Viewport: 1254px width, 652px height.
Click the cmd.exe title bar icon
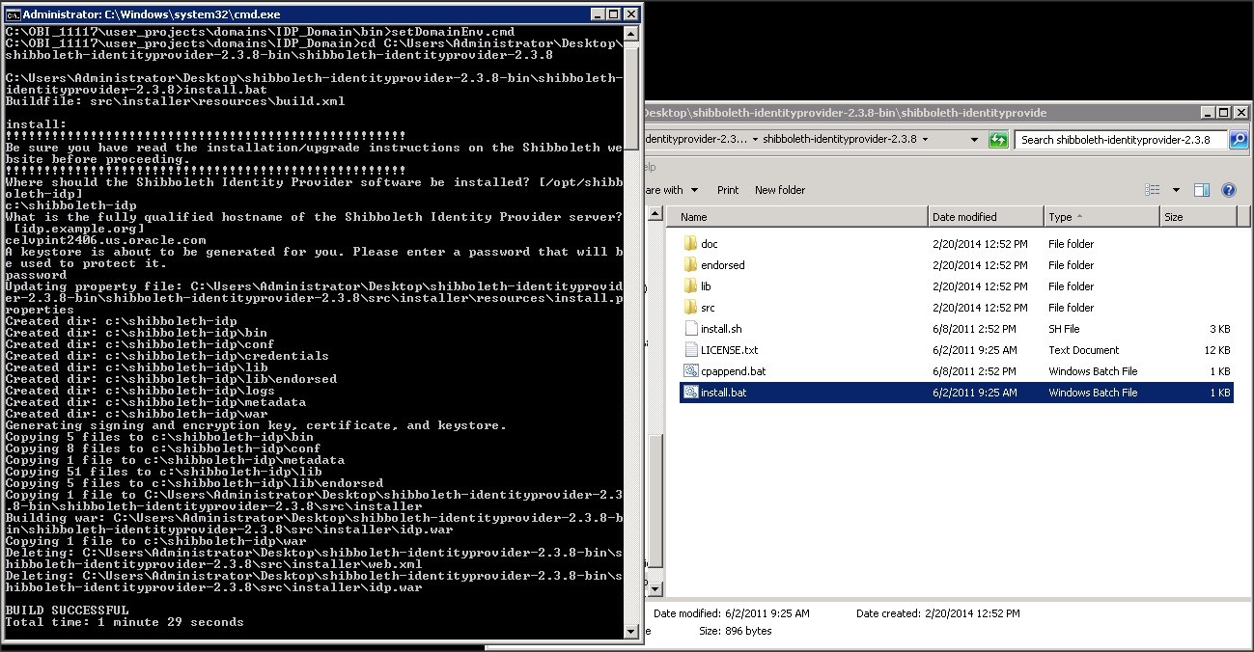click(13, 14)
